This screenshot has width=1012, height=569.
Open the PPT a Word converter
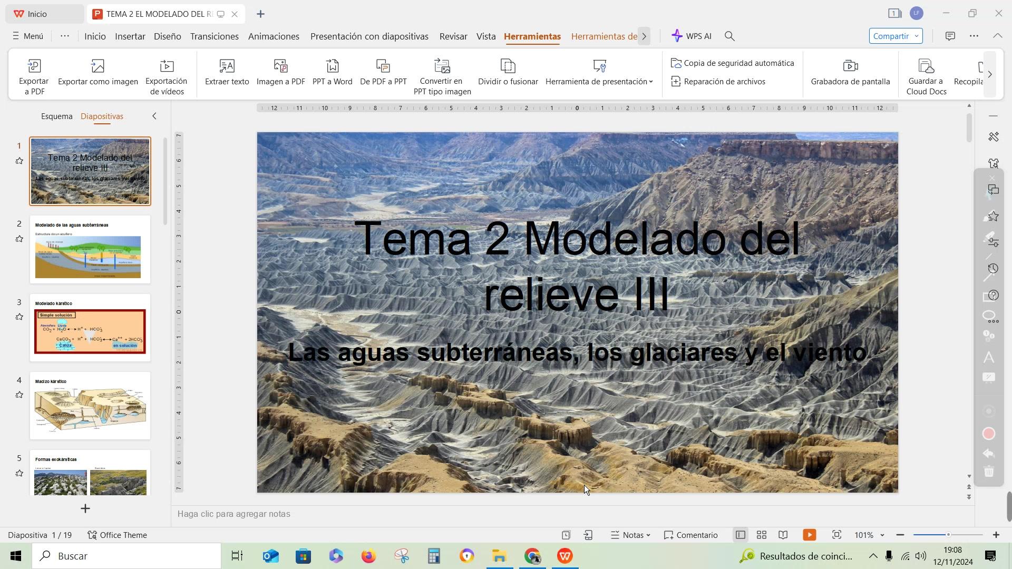pos(332,72)
